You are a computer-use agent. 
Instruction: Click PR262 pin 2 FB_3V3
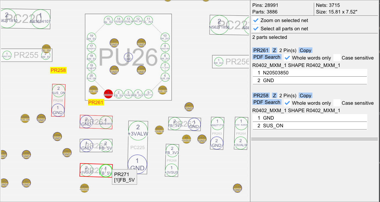(x=175, y=123)
